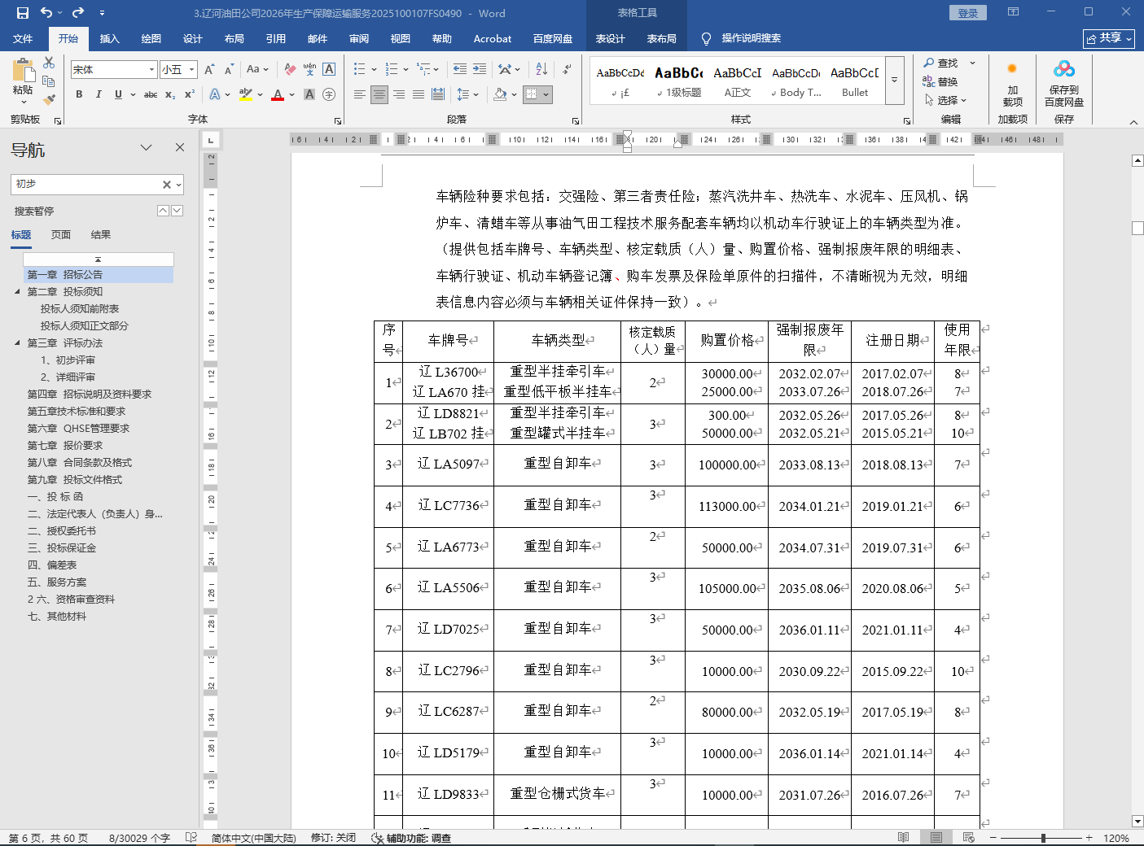Collapse 第二章 投标须知 heading in navigation
This screenshot has height=846, width=1144.
pos(17,291)
